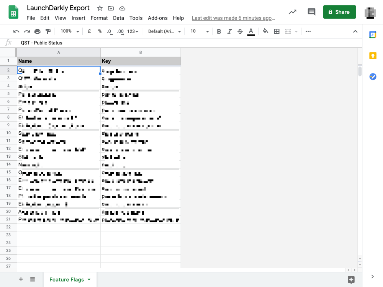This screenshot has width=383, height=287.
Task: Toggle bold formatting
Action: click(219, 31)
